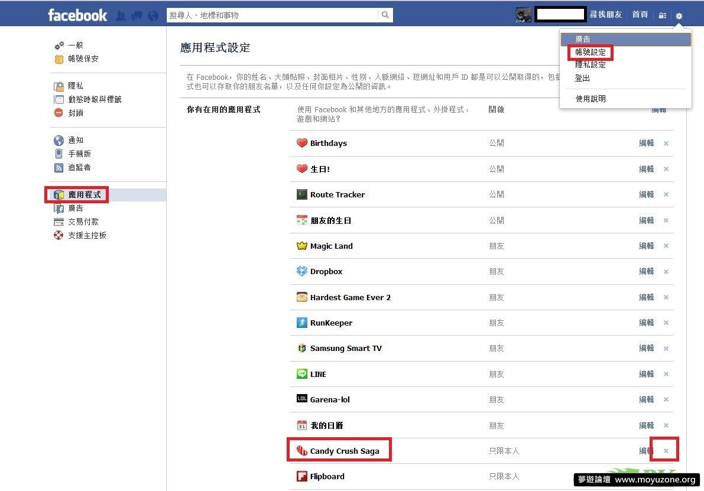Open 一般 settings in sidebar
704x491 pixels.
click(x=76, y=45)
